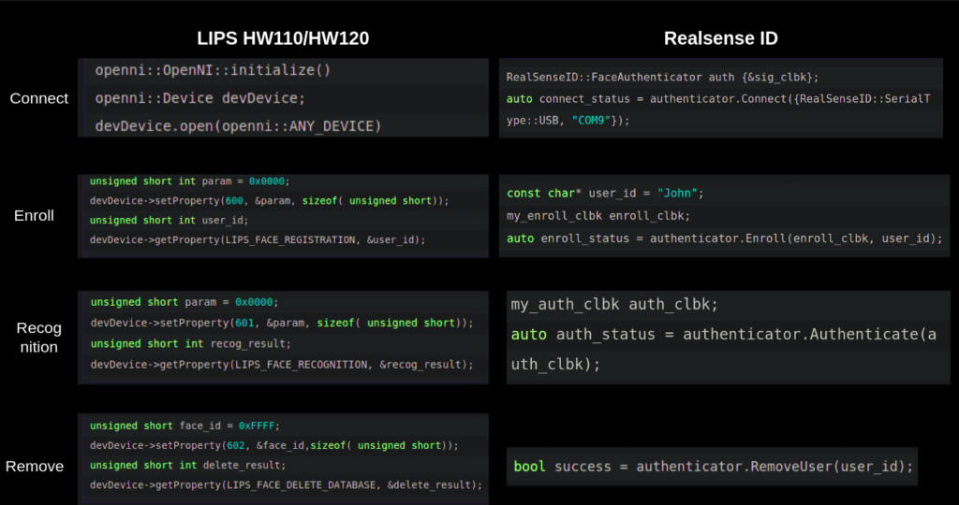The height and width of the screenshot is (505, 959).
Task: Click the line "RealSenseID::FaceAuthenticator auth {&sig_clbk};"
Action: pyautogui.click(x=662, y=78)
